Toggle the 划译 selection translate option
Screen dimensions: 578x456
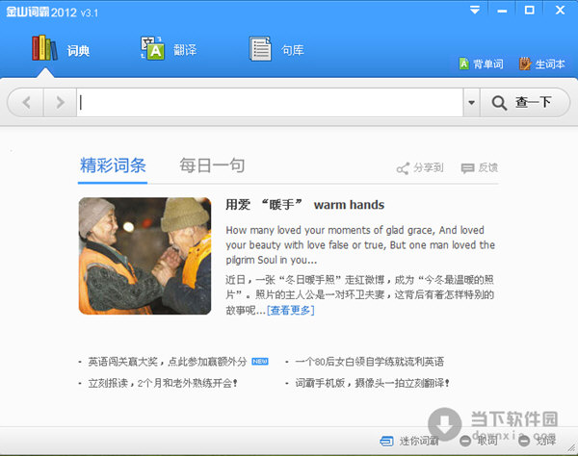538,441
